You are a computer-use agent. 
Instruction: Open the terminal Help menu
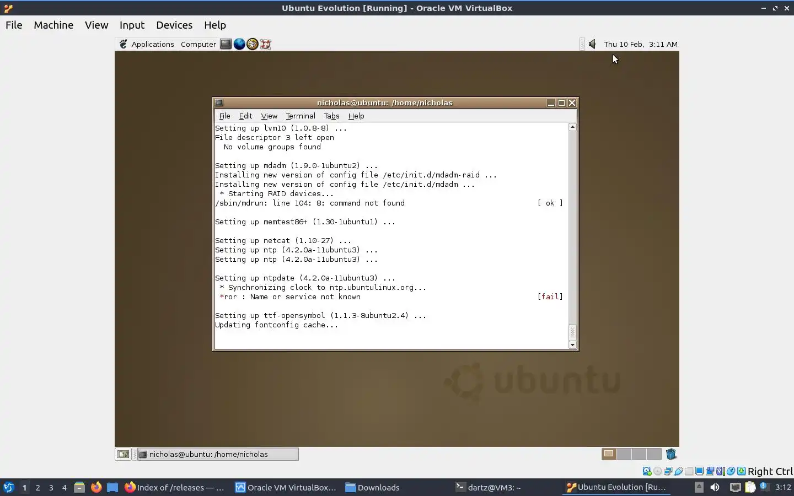tap(356, 116)
